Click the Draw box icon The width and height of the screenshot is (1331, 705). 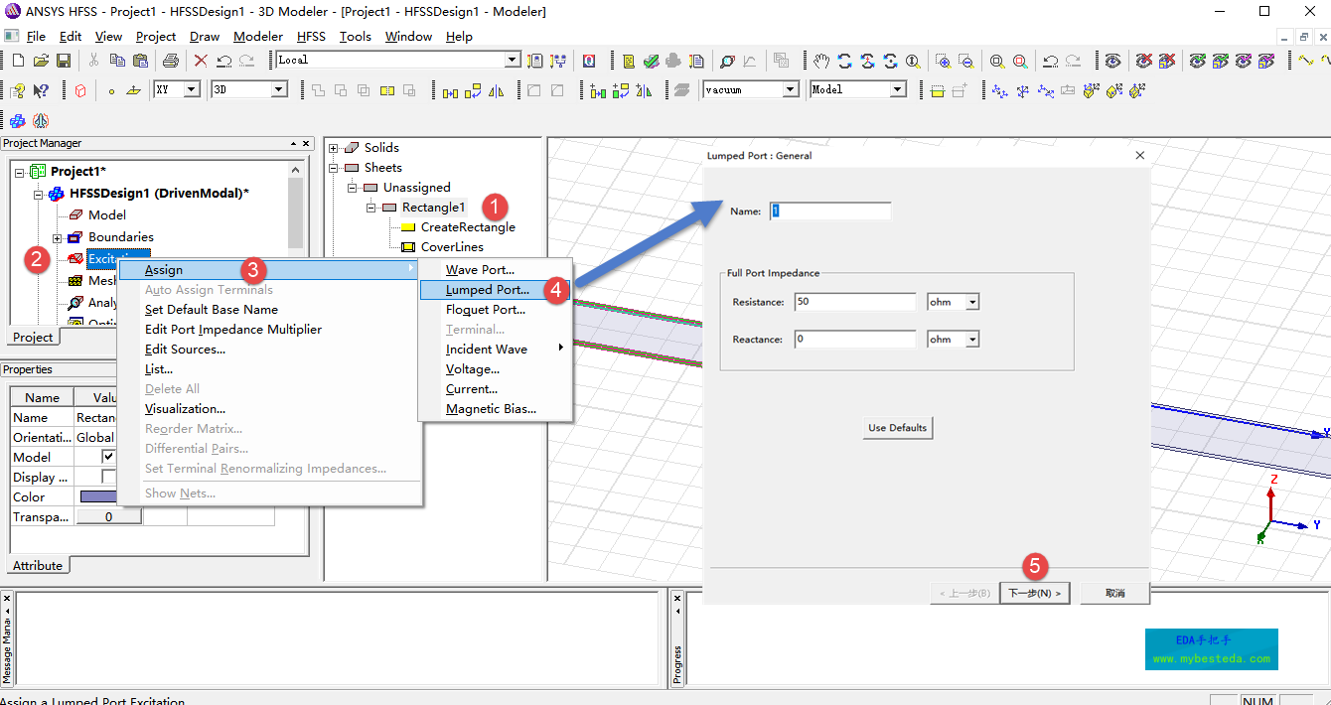pyautogui.click(x=80, y=90)
